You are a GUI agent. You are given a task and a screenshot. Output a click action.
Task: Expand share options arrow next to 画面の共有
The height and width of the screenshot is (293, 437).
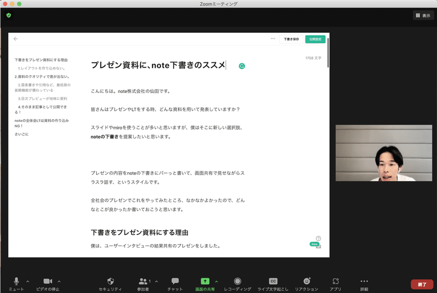[216, 282]
